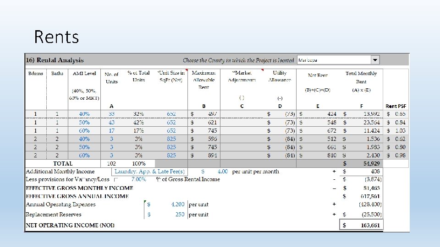This screenshot has width=440, height=247.
Task: Select the 621 maximum allowable rent cell
Action: (204, 123)
